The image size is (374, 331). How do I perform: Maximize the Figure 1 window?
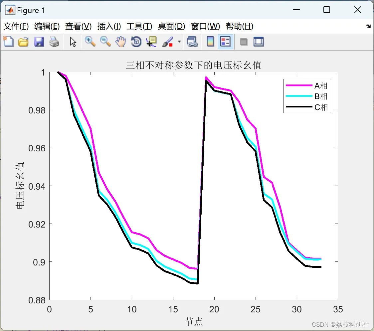click(326, 10)
